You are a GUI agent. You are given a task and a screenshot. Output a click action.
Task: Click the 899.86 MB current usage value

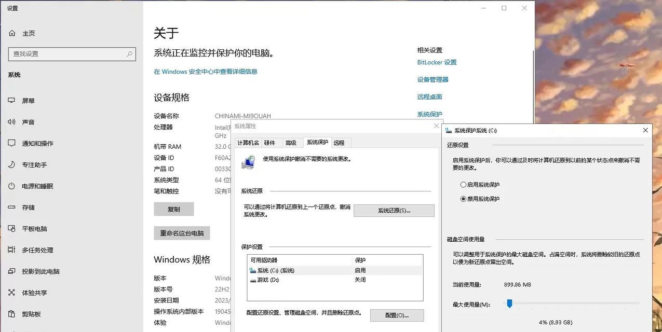[518, 284]
